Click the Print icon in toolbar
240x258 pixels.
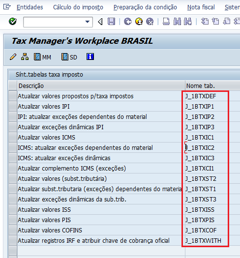tap(166, 22)
